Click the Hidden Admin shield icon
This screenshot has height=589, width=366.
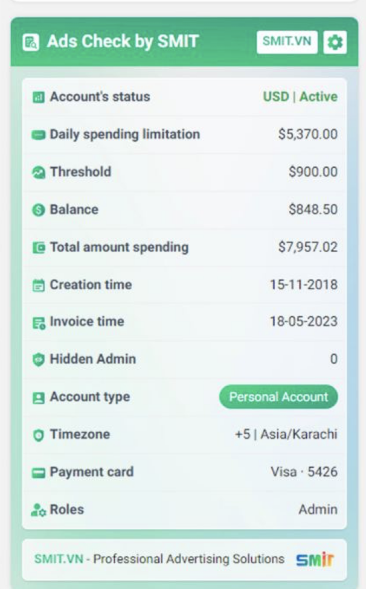[39, 360]
